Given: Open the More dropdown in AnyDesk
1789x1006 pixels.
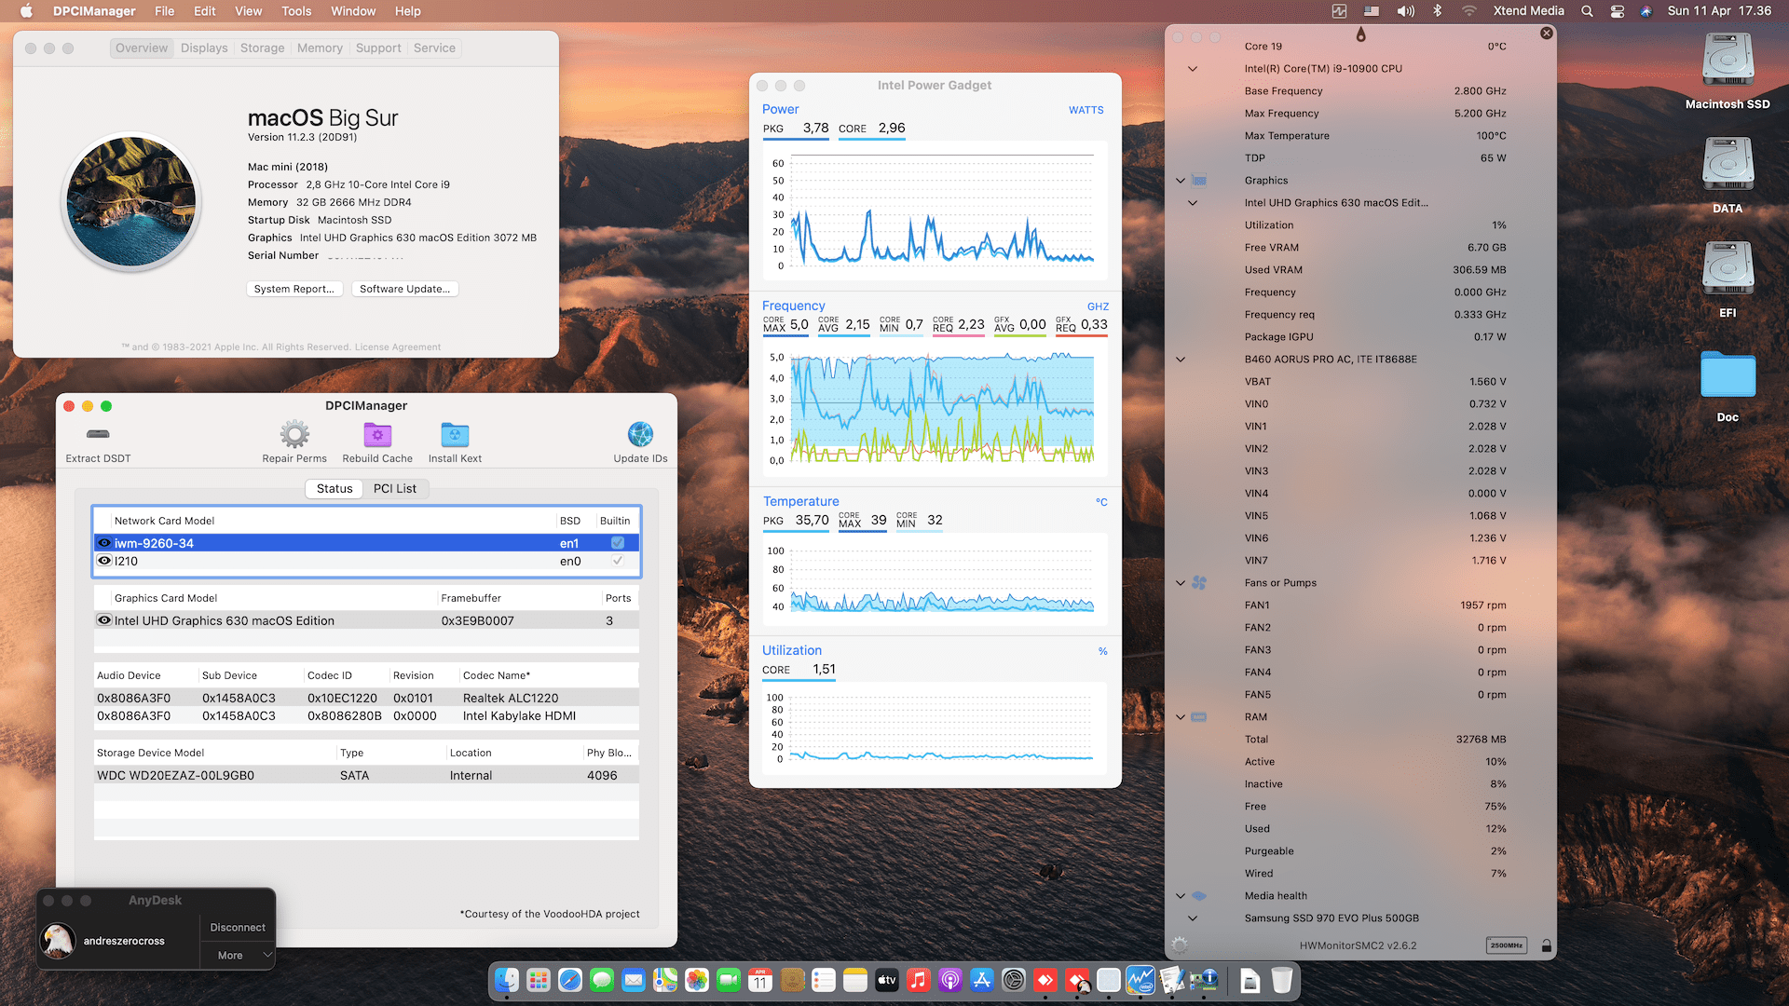Looking at the screenshot, I should click(x=238, y=955).
